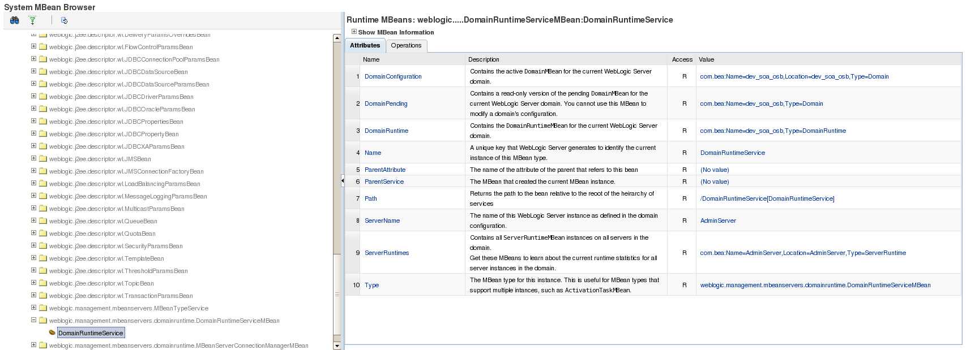Expand the JMSBean tree node
The height and width of the screenshot is (350, 966).
coord(33,158)
